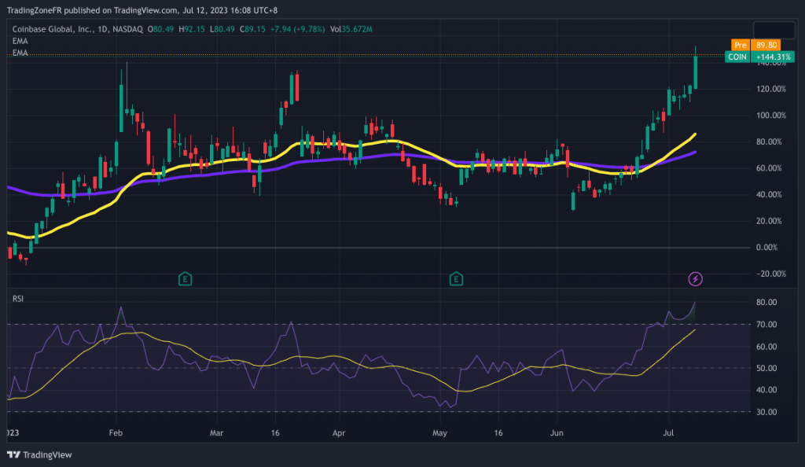Click the 'Jun' label on time axis
This screenshot has height=467, width=805.
coord(557,433)
